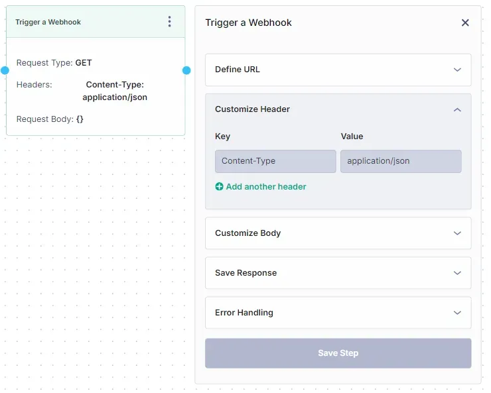Expand the Error Handling chevron arrow
Image resolution: width=491 pixels, height=393 pixels.
click(457, 313)
